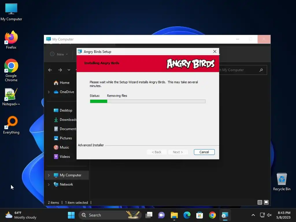Open the Google Chrome desktop shortcut
Image resolution: width=296 pixels, height=222 pixels.
(x=11, y=70)
